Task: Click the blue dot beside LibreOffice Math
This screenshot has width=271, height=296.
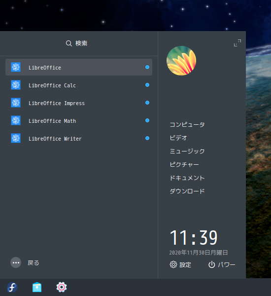Action: point(147,120)
